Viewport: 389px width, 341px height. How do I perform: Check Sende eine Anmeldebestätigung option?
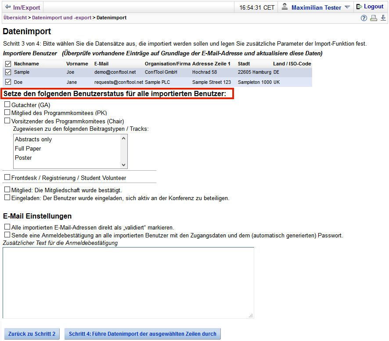click(7, 235)
